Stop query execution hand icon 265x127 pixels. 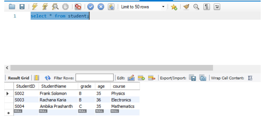tap(65, 7)
